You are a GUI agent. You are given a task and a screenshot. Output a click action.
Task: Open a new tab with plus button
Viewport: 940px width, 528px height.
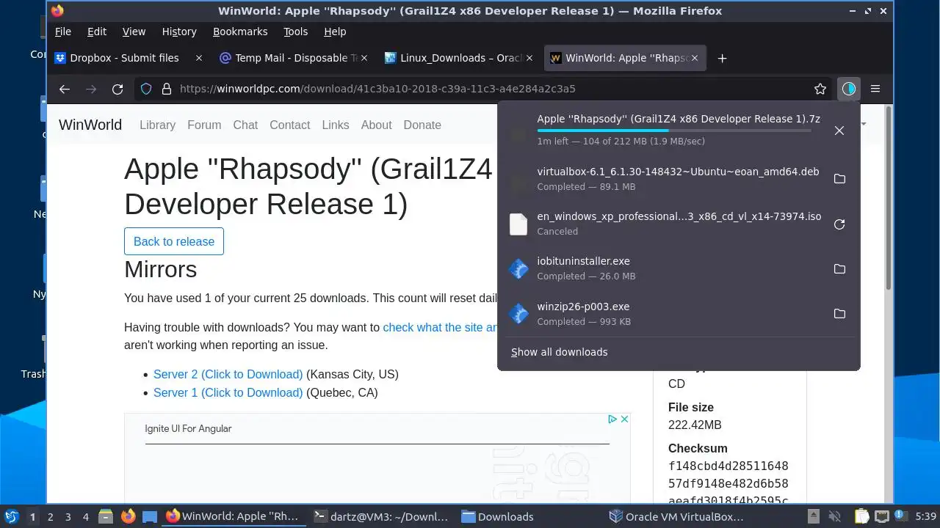point(722,58)
